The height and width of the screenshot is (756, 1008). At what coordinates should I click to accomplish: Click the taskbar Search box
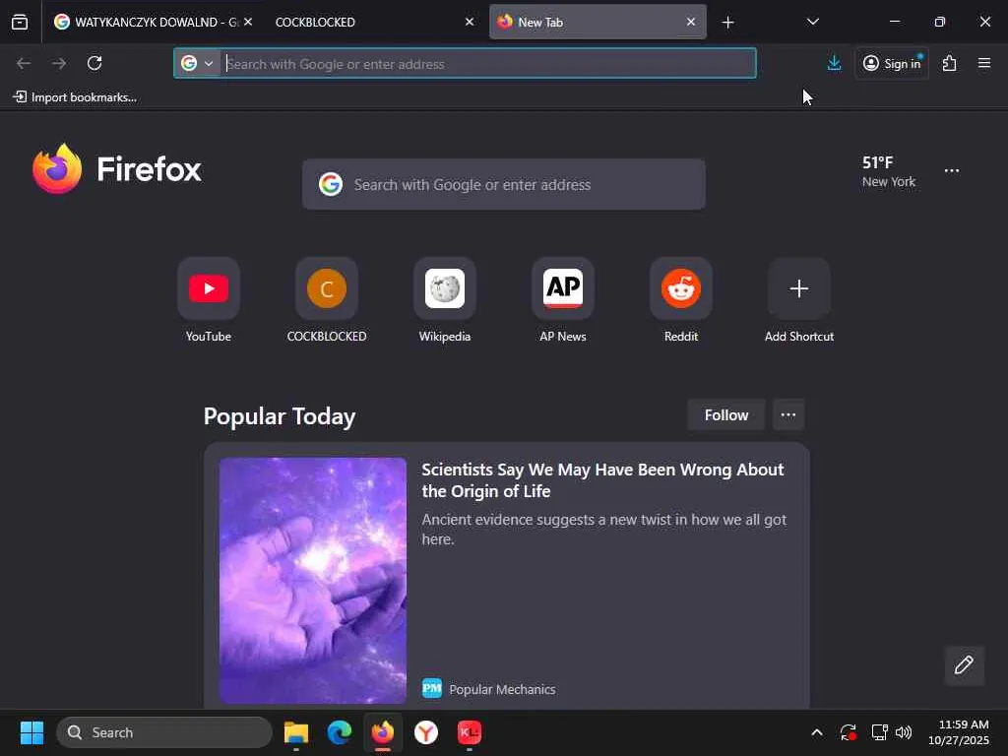click(164, 732)
